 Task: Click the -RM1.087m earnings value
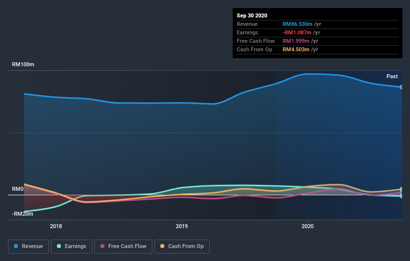click(297, 32)
